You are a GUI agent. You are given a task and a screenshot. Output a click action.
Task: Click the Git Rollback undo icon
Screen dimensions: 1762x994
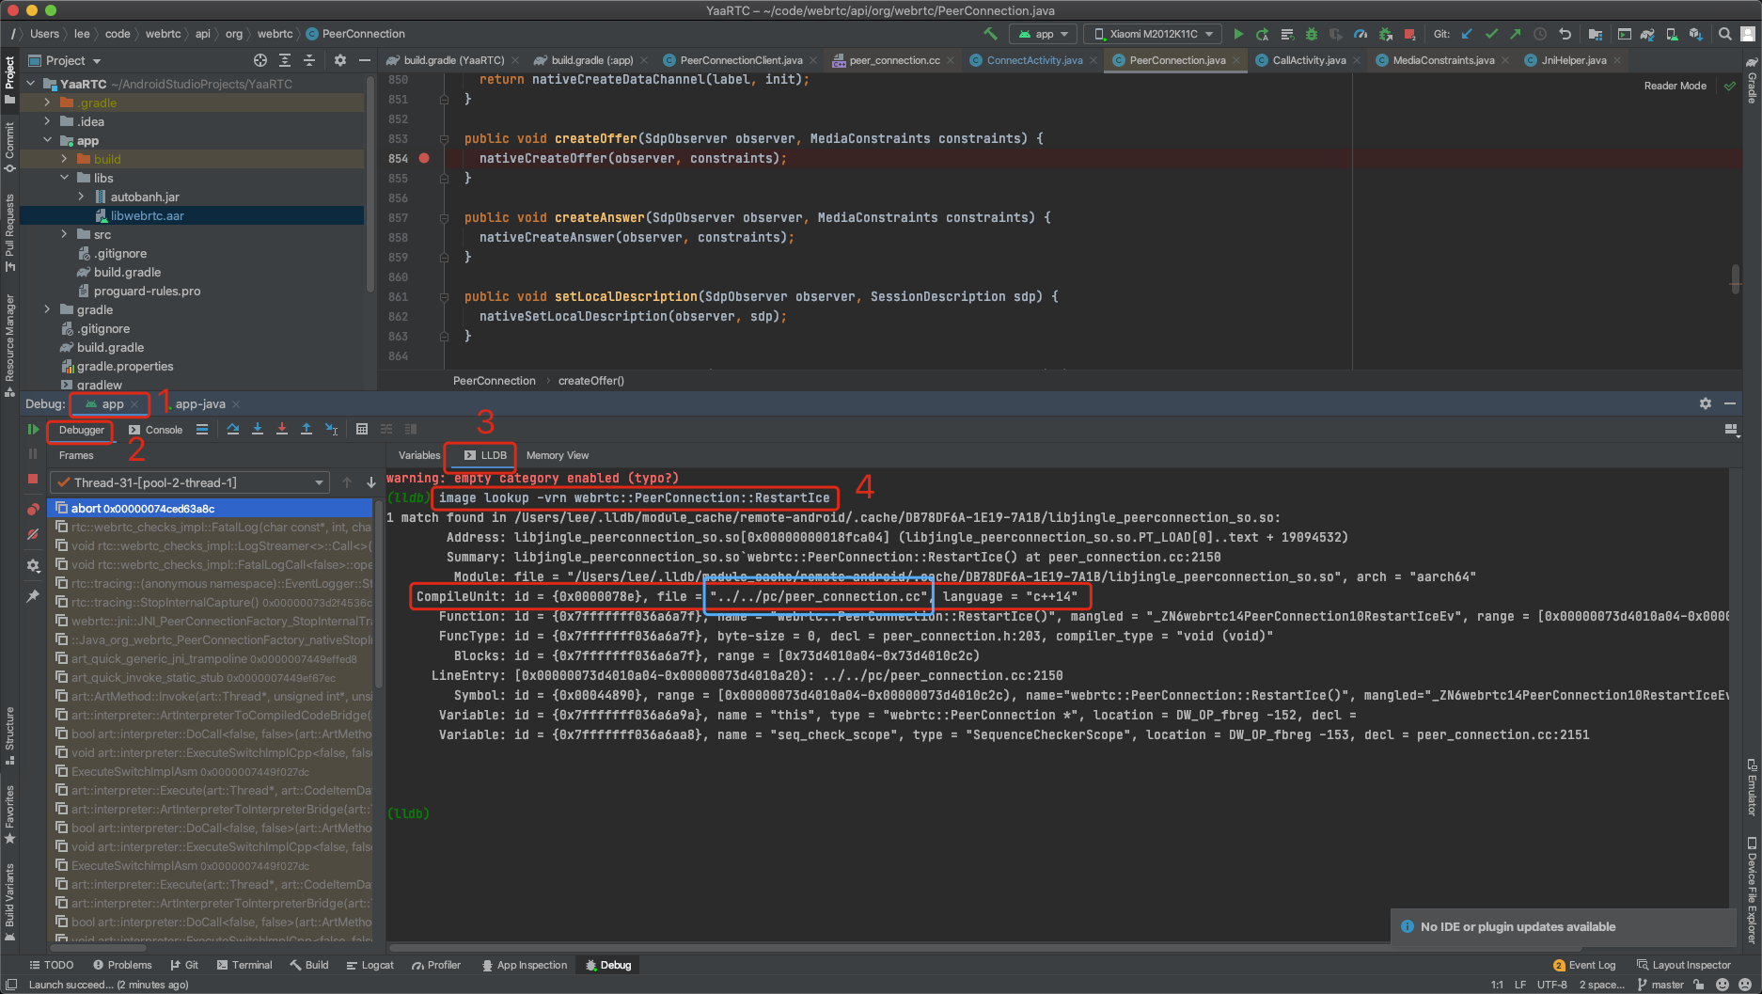tap(1565, 34)
